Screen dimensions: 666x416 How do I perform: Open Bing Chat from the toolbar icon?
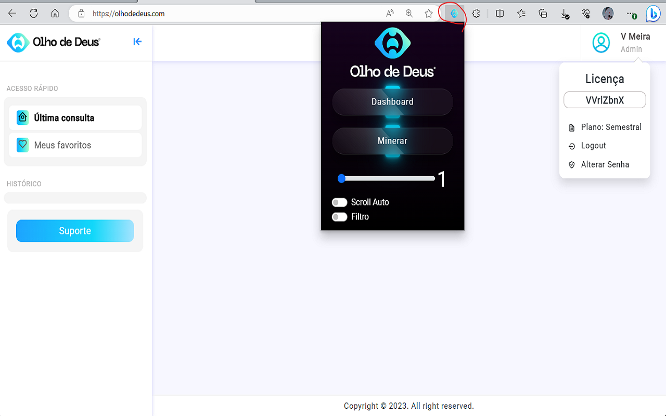pos(652,13)
